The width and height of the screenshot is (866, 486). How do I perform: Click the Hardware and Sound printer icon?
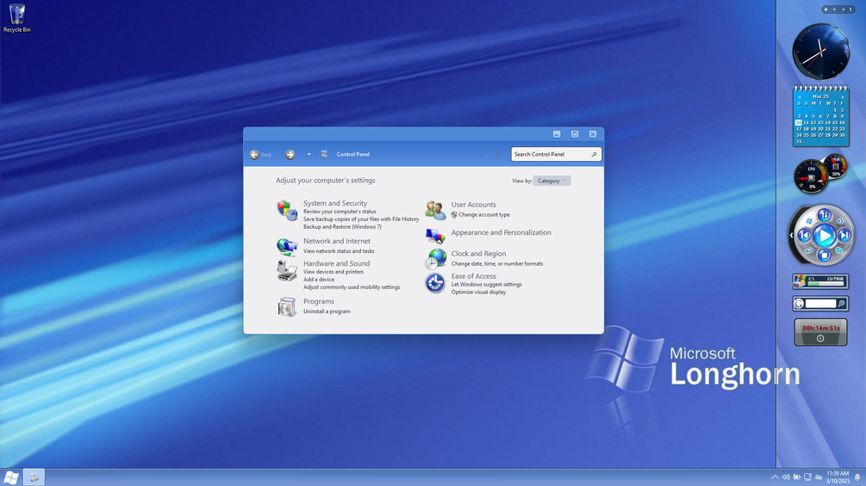pos(287,271)
